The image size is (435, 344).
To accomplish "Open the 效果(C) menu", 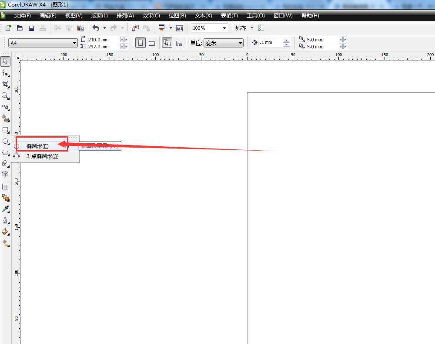I will [x=151, y=16].
